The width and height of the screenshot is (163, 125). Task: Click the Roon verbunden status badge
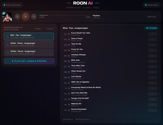point(12,5)
